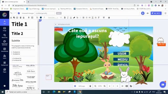Toggle the guides columns view

pyautogui.click(x=127, y=86)
